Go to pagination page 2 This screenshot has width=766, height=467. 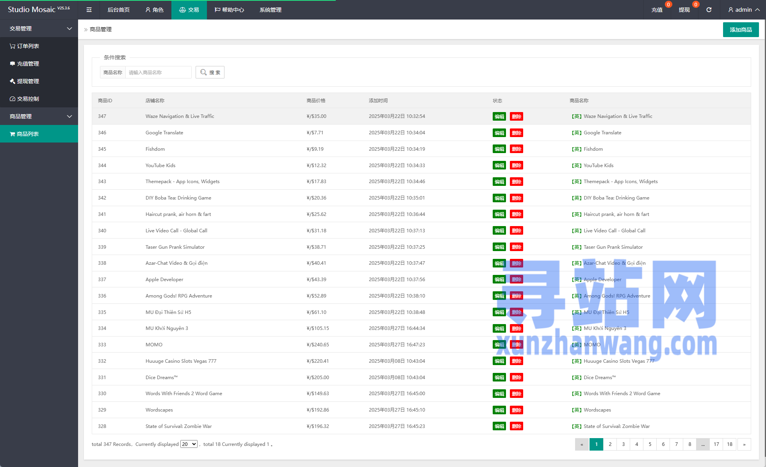(610, 444)
